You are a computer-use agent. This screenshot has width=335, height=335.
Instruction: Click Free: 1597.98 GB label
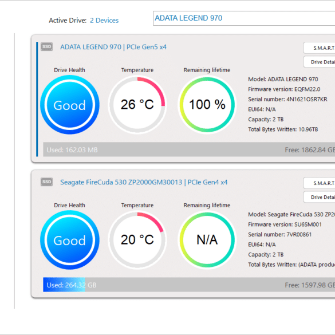point(310,285)
